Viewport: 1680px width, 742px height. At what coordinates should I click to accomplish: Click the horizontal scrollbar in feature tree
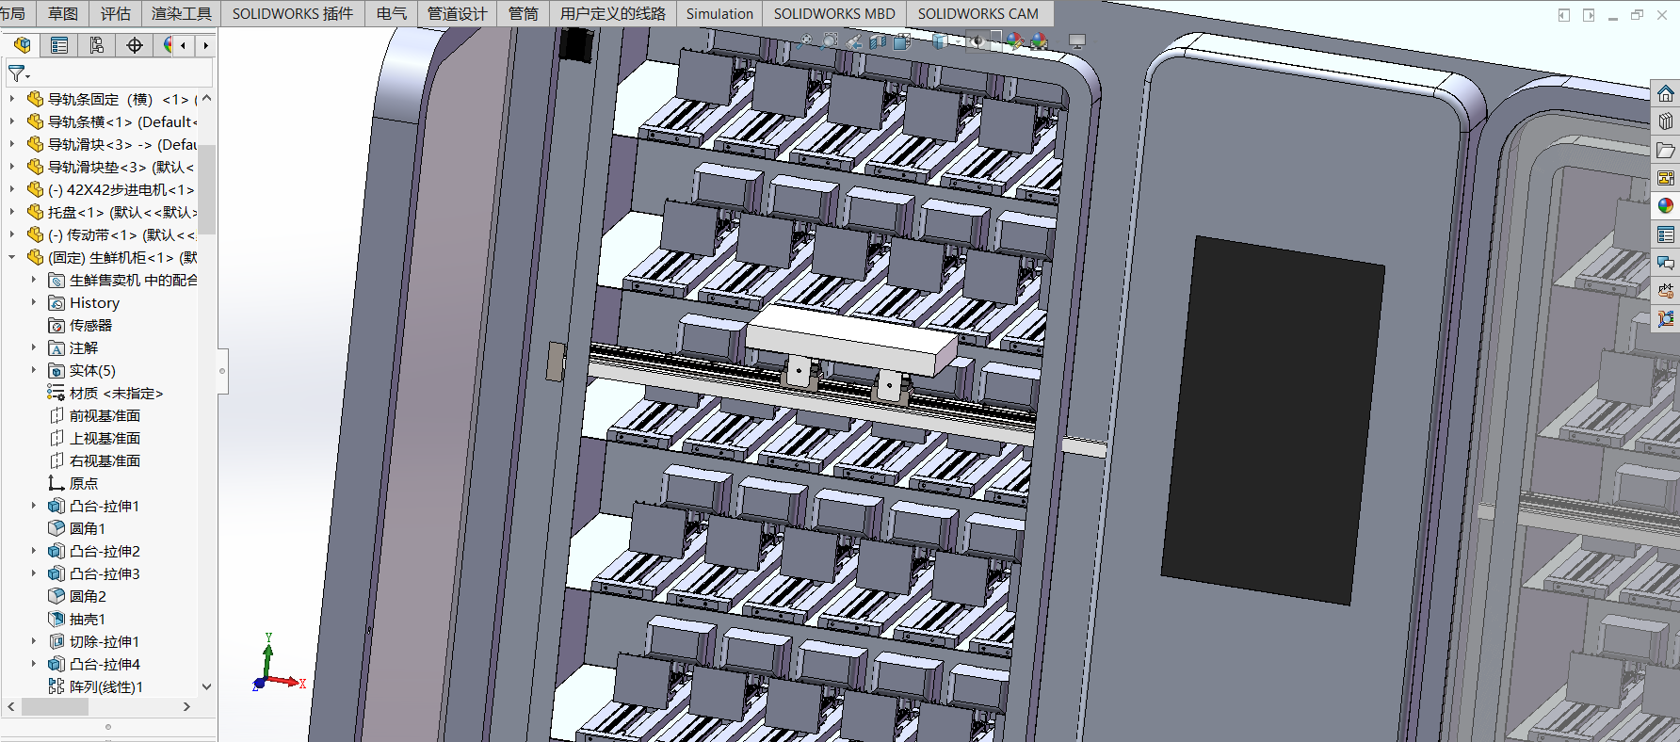point(55,706)
